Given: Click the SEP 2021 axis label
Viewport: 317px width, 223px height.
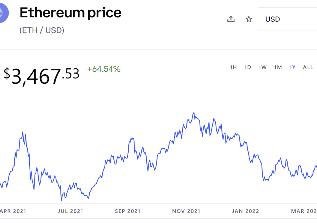Looking at the screenshot, I should pos(128,211).
